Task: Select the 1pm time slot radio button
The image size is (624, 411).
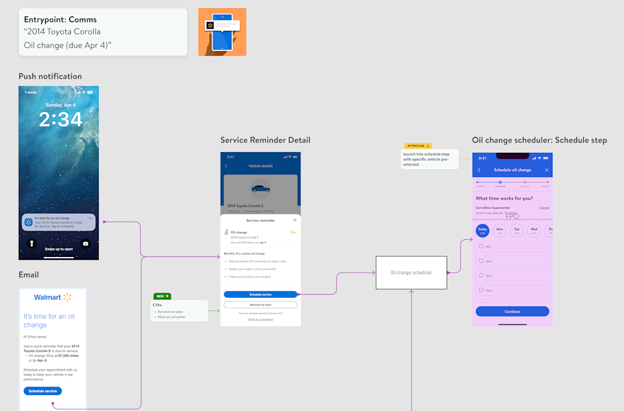Action: (481, 245)
